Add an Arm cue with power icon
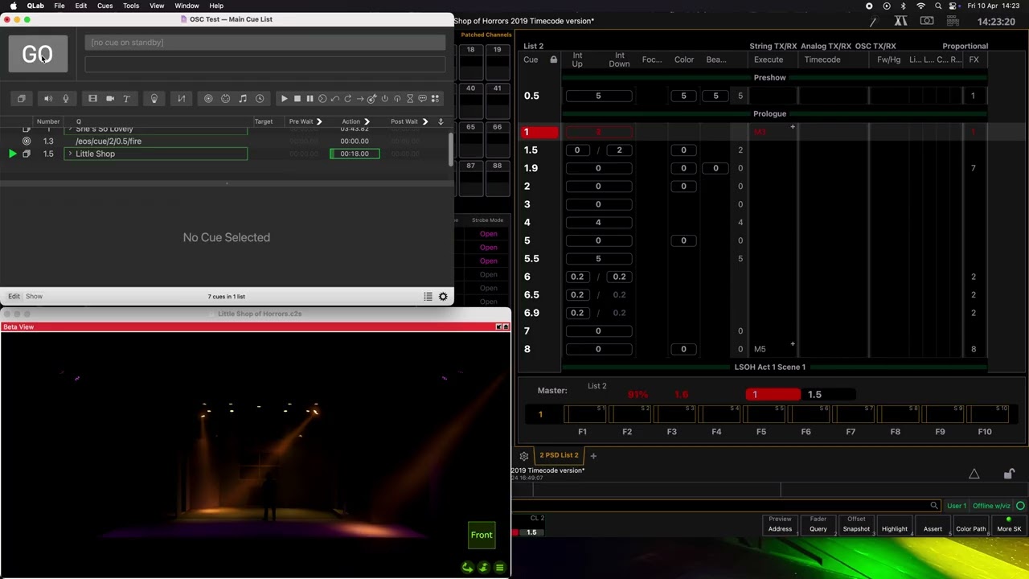This screenshot has width=1029, height=579. (384, 99)
